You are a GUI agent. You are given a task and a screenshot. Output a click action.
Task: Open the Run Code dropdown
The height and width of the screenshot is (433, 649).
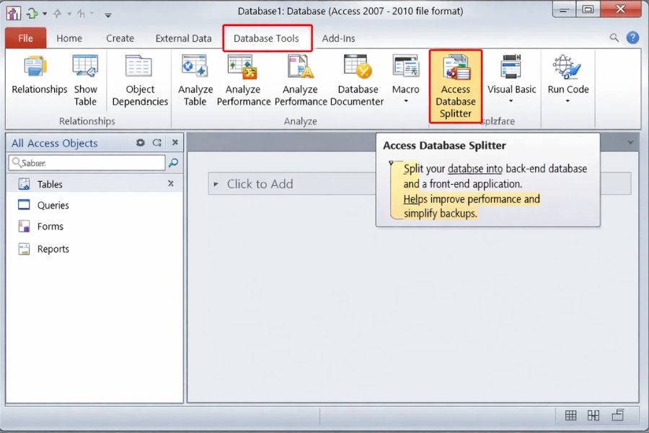568,102
